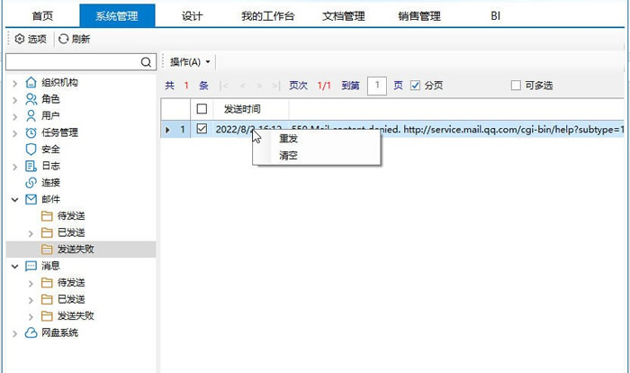Click the organization structure home icon
This screenshot has width=630, height=373.
(31, 83)
